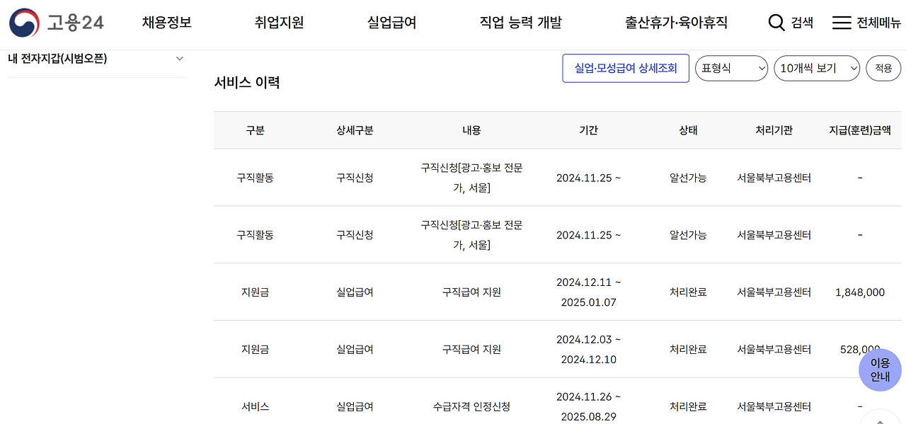Image resolution: width=906 pixels, height=424 pixels.
Task: Click the 고용24 logo
Action: click(x=55, y=22)
